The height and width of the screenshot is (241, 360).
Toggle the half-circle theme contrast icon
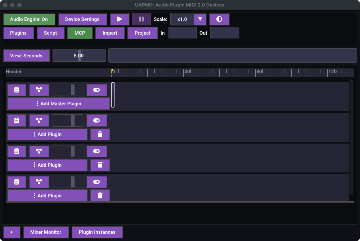(x=219, y=19)
